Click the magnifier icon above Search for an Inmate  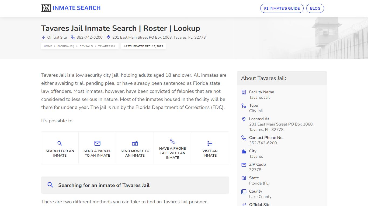click(60, 144)
